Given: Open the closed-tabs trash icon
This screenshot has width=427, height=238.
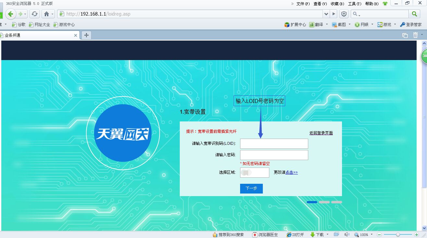Looking at the screenshot, I should point(415,35).
